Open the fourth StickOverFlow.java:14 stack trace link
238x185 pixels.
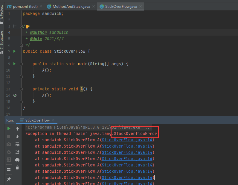click(x=127, y=159)
